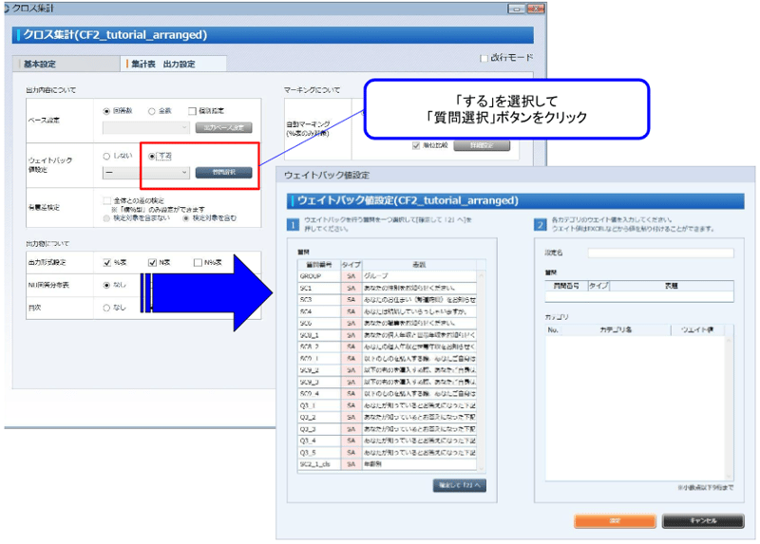Image resolution: width=760 pixels, height=544 pixels.
Task: Open the greyed-out base setting dropdown
Action: coord(145,127)
